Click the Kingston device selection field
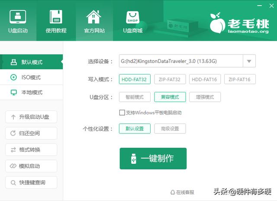This screenshot has height=201, width=277. pos(181,61)
